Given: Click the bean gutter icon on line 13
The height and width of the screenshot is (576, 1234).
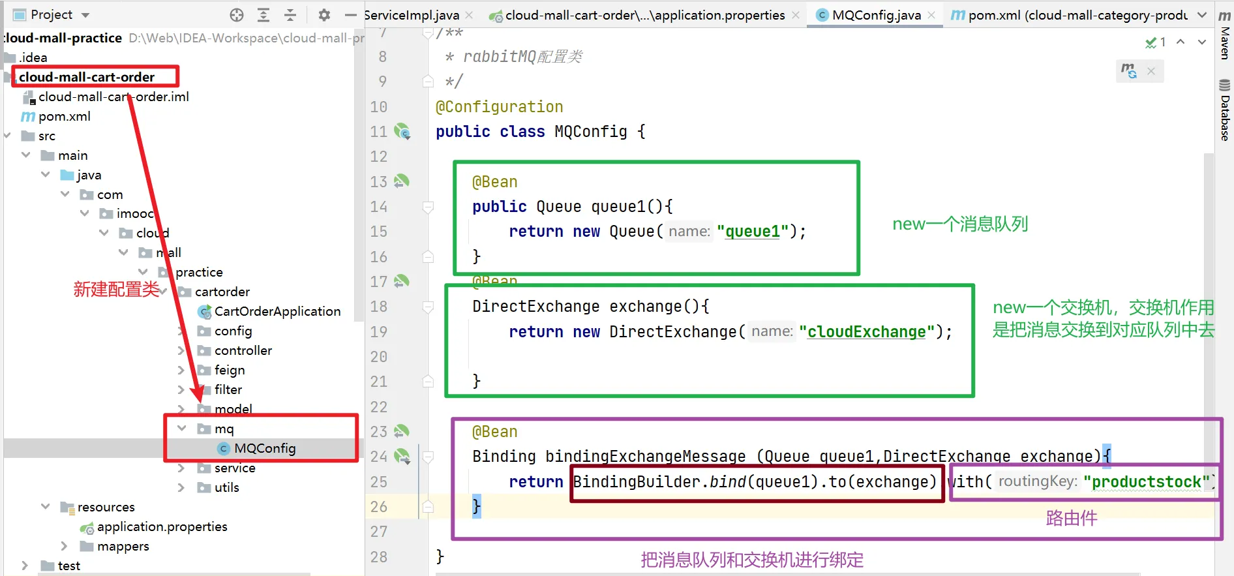Looking at the screenshot, I should (x=402, y=181).
